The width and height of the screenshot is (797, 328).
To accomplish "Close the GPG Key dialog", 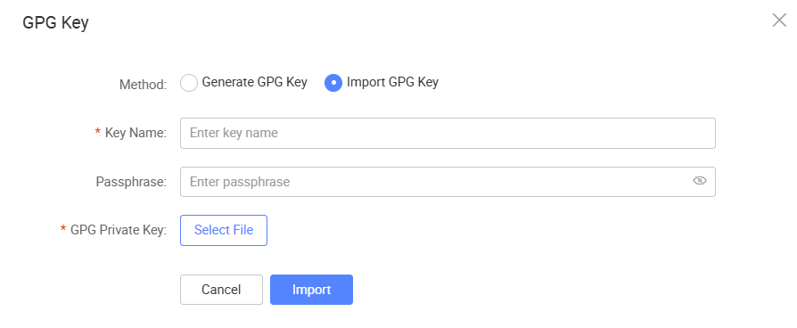I will (779, 20).
